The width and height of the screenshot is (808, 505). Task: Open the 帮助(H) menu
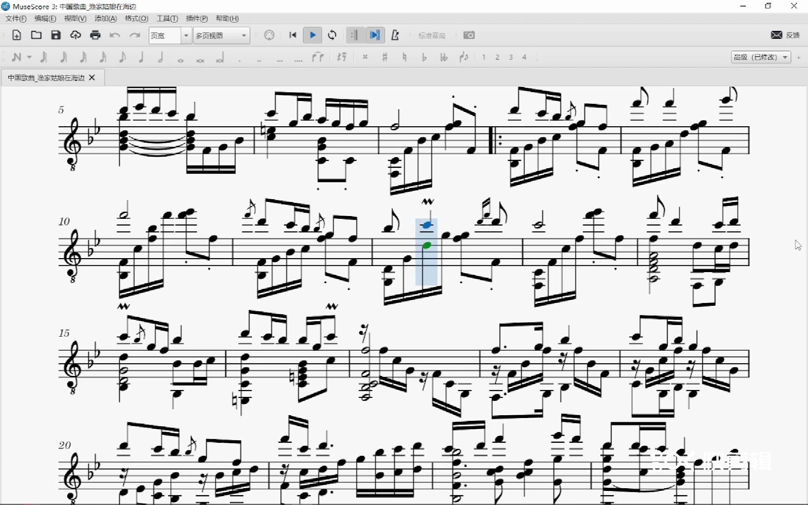click(x=227, y=18)
